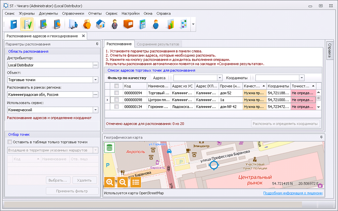338x211 pixels.
Task: Open the delivery truck toolbar icon
Action: pyautogui.click(x=73, y=24)
